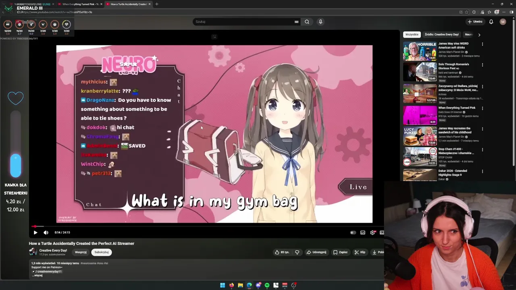Click #neurosama hashtag
Viewport: 516px width, 290px height.
pyautogui.click(x=88, y=263)
